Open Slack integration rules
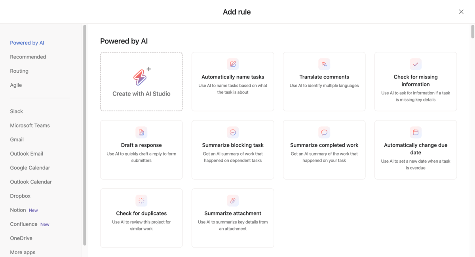 coord(16,111)
